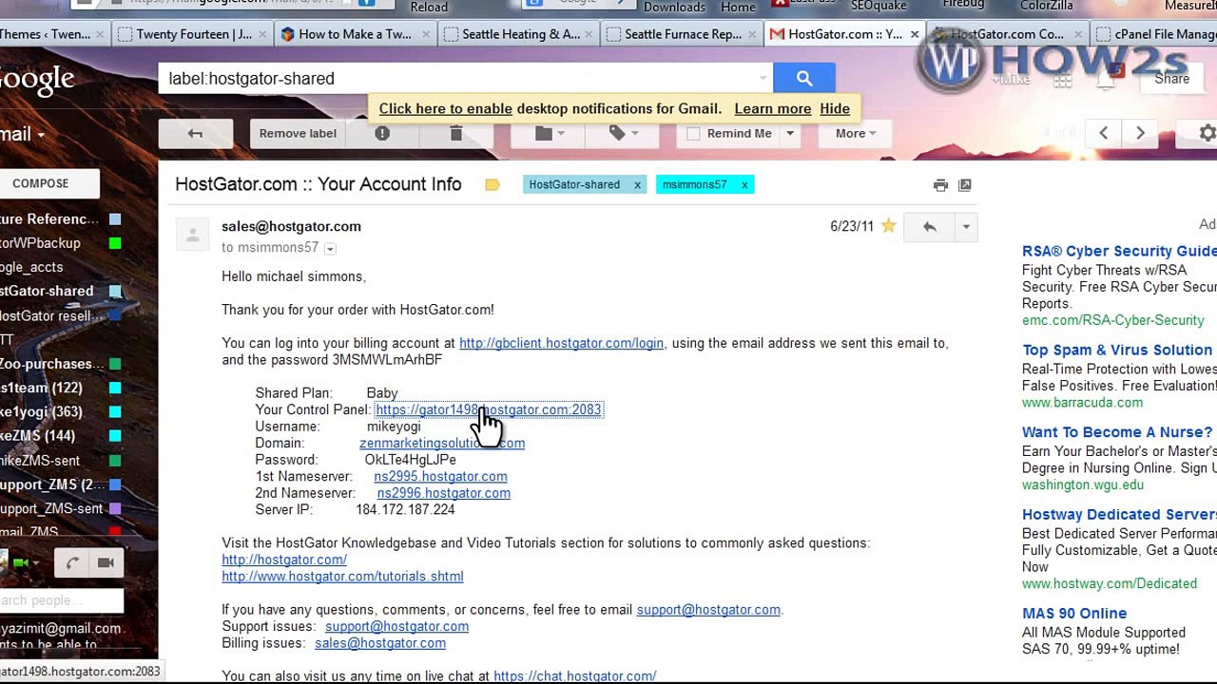This screenshot has width=1217, height=684.
Task: Open the More actions dropdown
Action: tap(856, 134)
